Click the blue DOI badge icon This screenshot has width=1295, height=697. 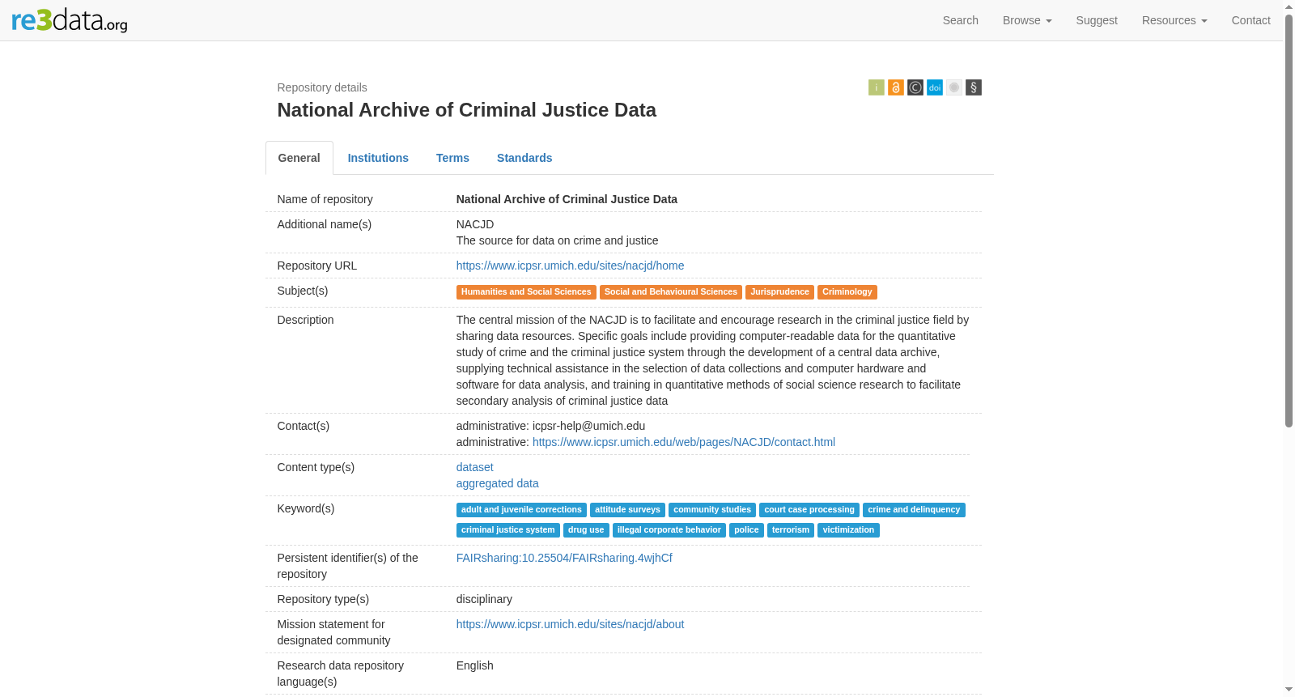click(x=935, y=87)
